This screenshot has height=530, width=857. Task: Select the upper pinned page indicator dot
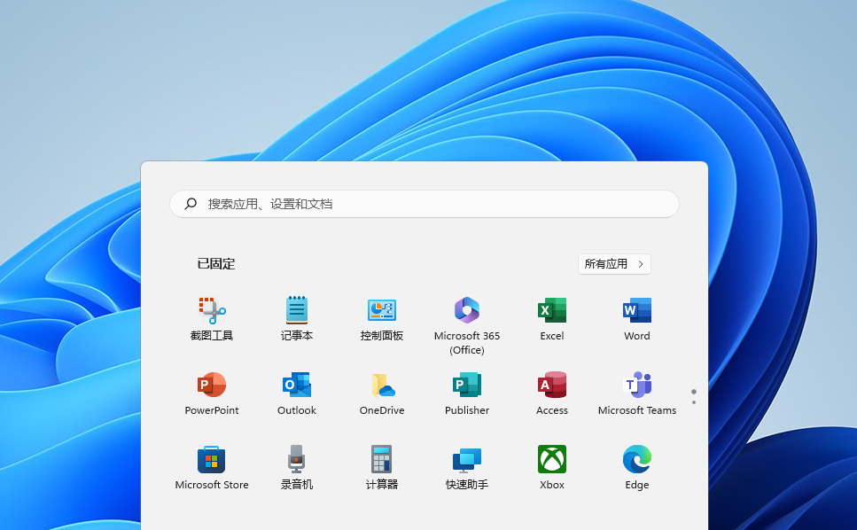(x=694, y=392)
